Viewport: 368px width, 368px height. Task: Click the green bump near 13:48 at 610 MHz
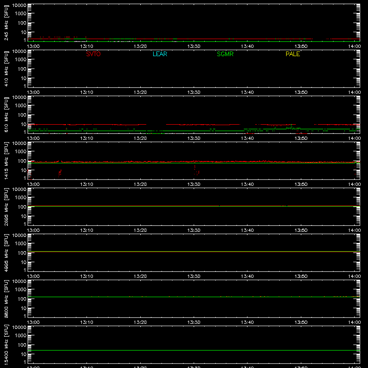point(291,127)
